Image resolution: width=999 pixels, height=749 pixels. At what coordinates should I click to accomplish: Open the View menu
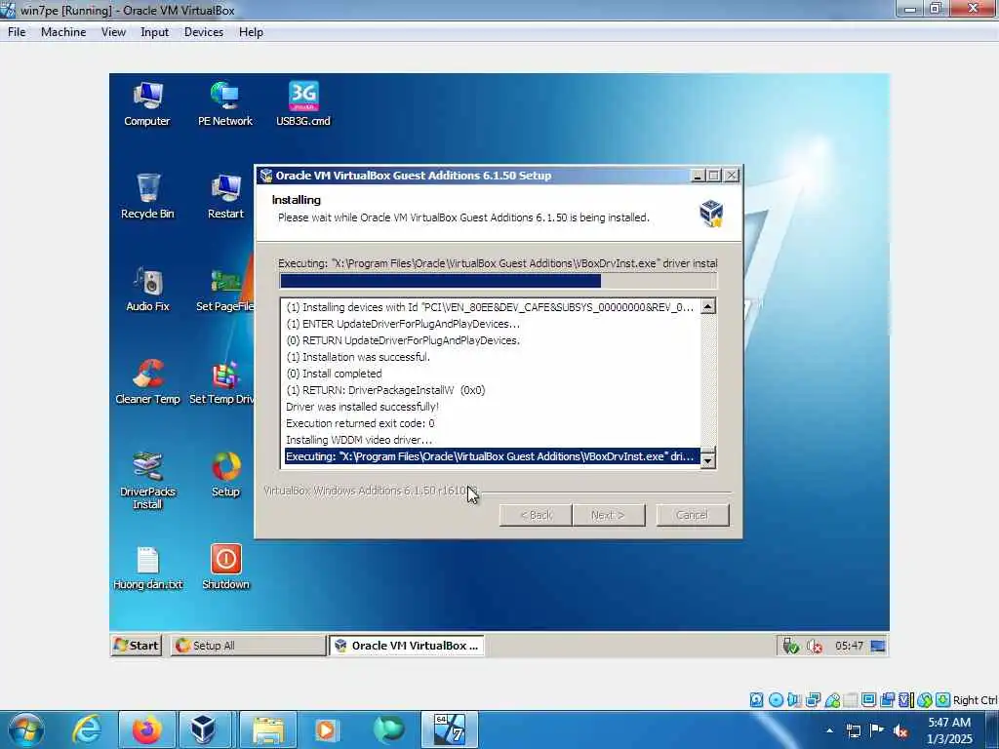pos(113,32)
